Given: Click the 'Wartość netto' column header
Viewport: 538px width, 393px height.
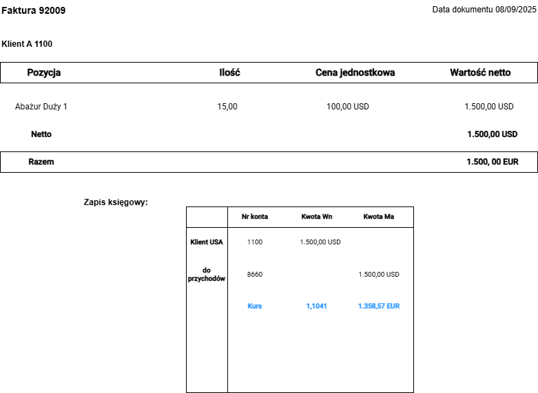Looking at the screenshot, I should [480, 72].
